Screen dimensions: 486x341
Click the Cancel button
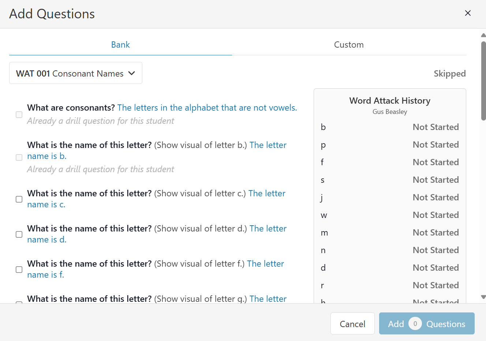point(352,324)
